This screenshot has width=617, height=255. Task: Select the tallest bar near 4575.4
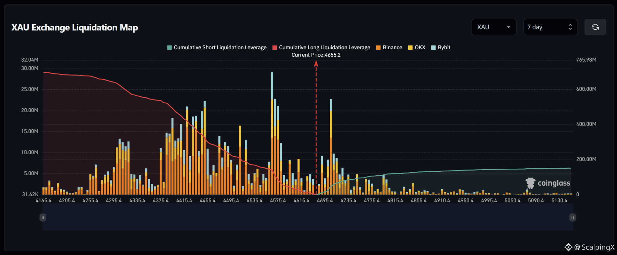272,133
